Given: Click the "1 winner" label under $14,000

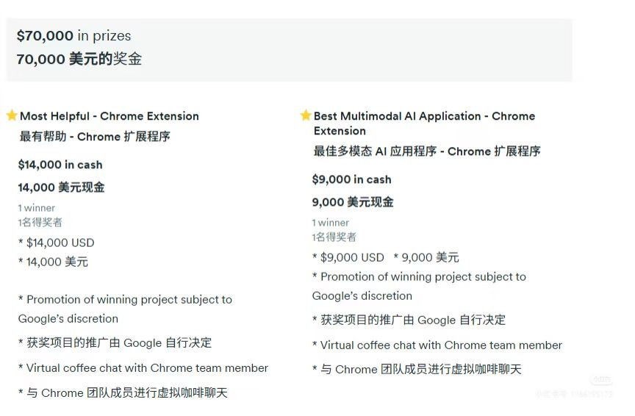Looking at the screenshot, I should pos(37,208).
